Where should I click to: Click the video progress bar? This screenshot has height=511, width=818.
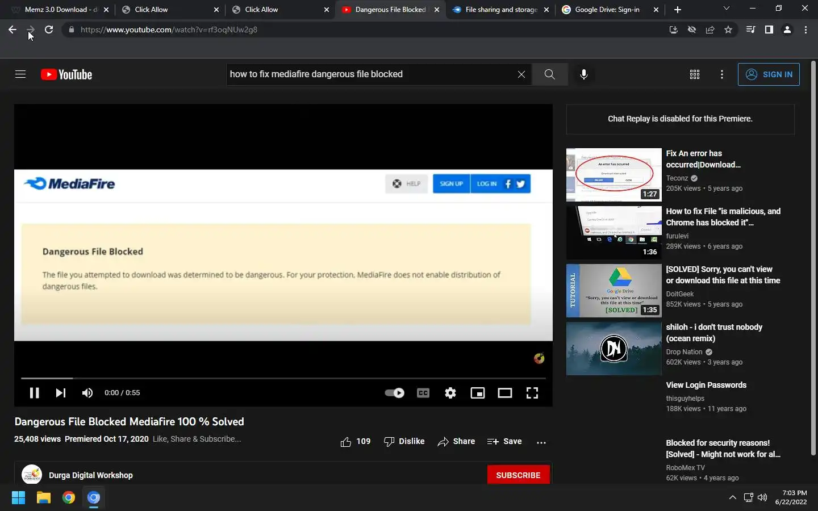point(283,378)
